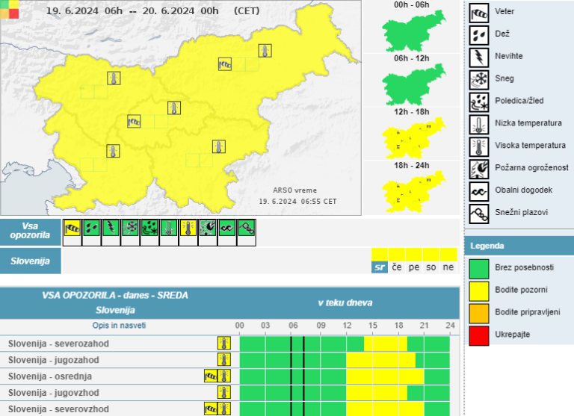
Task: Click the red 'Ukrepajte' legend swatch
Action: pos(478,334)
